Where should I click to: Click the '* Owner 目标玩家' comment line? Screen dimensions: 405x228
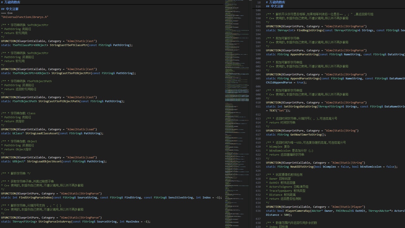(x=278, y=179)
